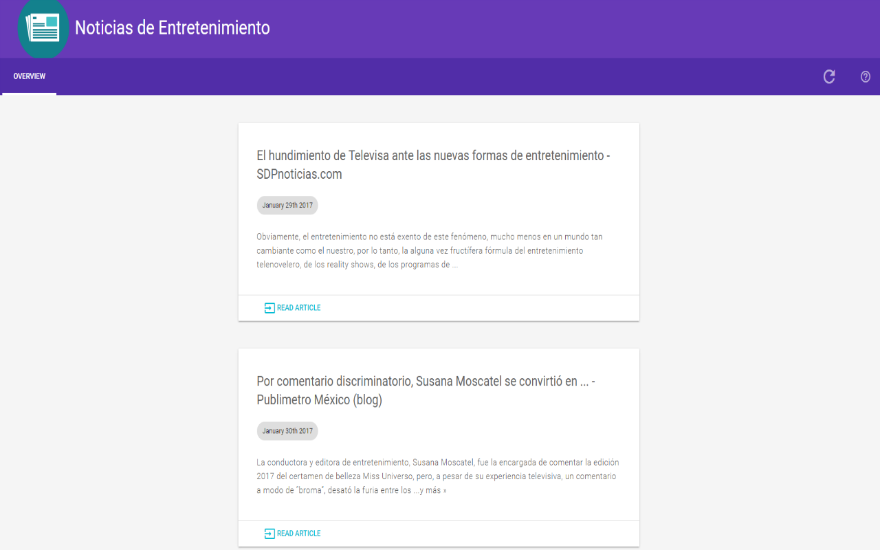880x550 pixels.
Task: Open the Televisa article headline
Action: click(x=433, y=165)
